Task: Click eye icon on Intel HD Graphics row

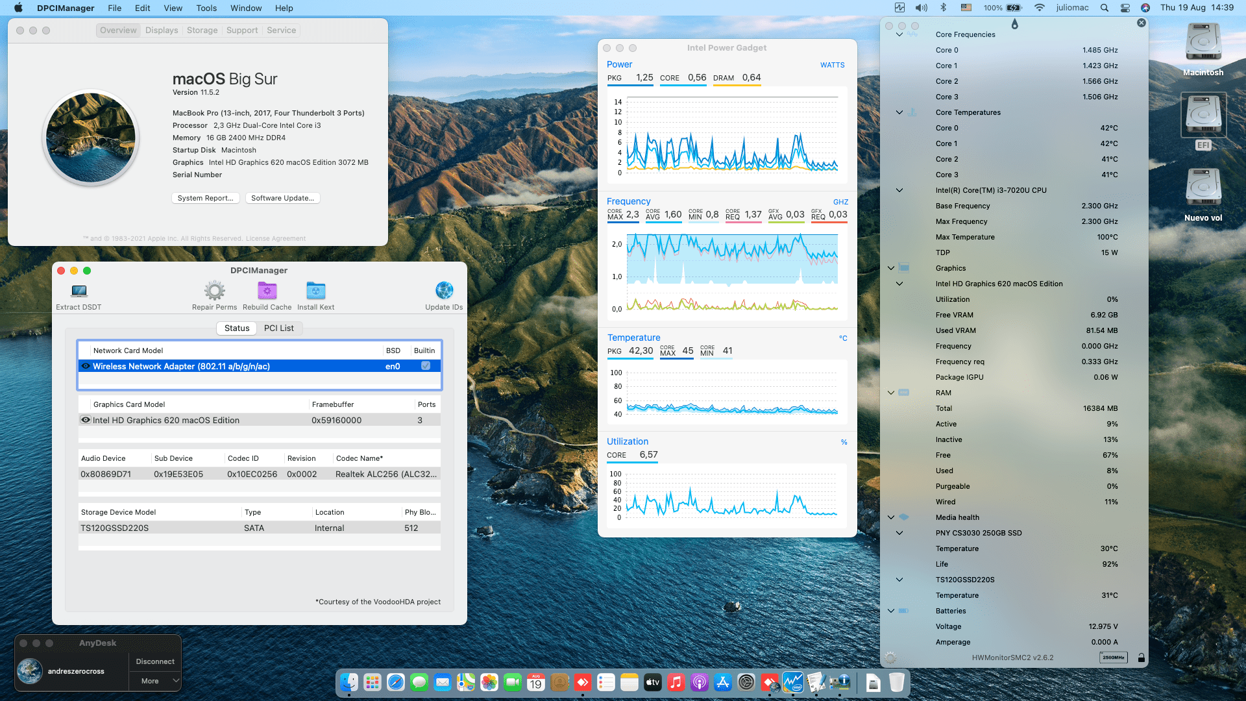Action: 86,420
